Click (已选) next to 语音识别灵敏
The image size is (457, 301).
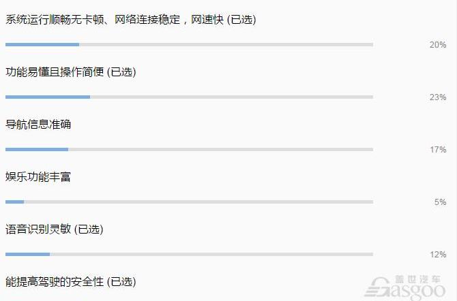tap(89, 229)
